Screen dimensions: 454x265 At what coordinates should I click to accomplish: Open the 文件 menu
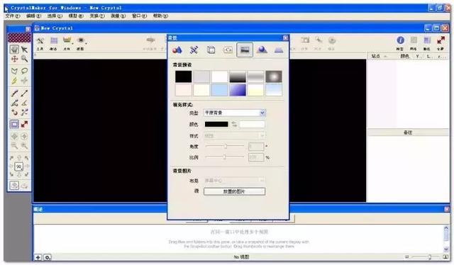13,16
